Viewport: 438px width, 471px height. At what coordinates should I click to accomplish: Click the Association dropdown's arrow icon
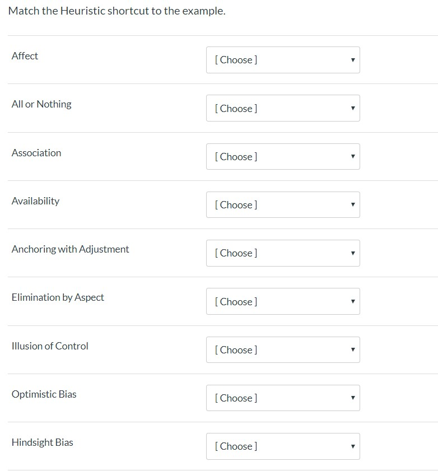coord(352,156)
